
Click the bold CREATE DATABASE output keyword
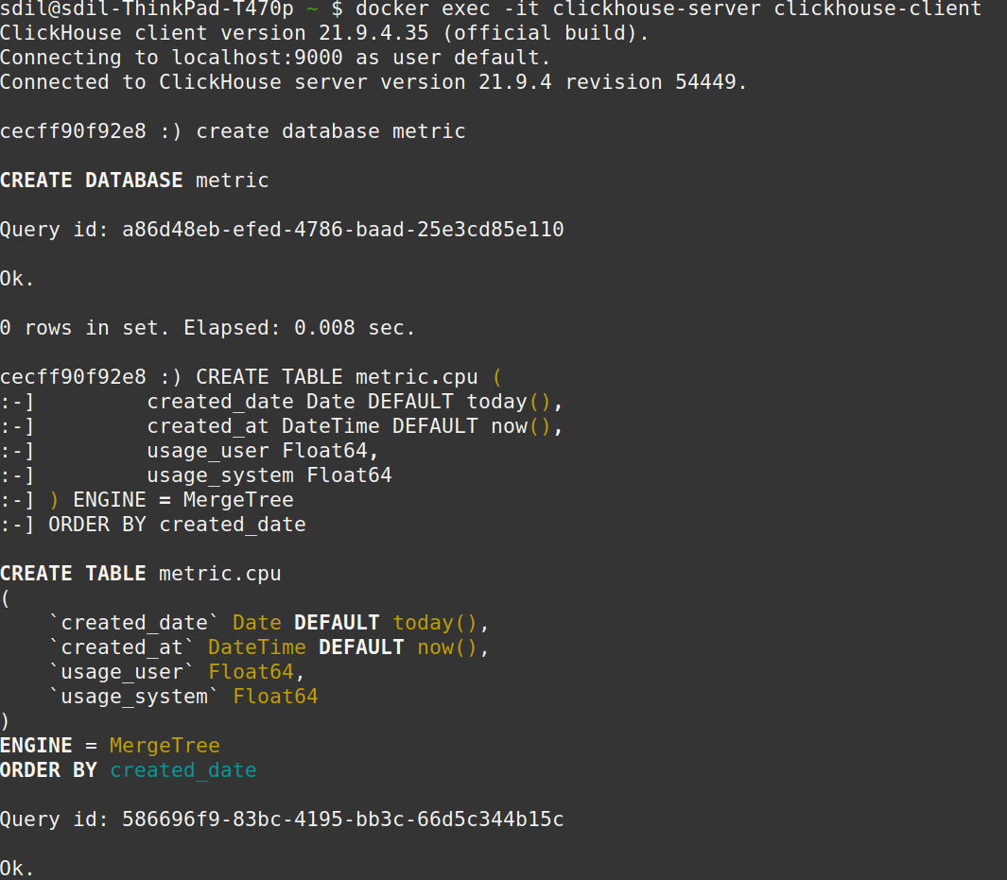(91, 181)
